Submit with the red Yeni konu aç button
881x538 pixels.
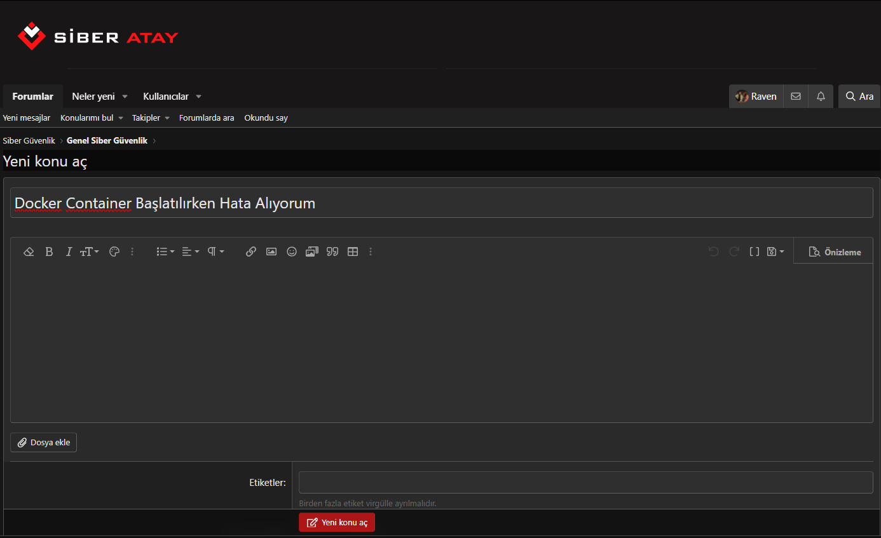(337, 522)
